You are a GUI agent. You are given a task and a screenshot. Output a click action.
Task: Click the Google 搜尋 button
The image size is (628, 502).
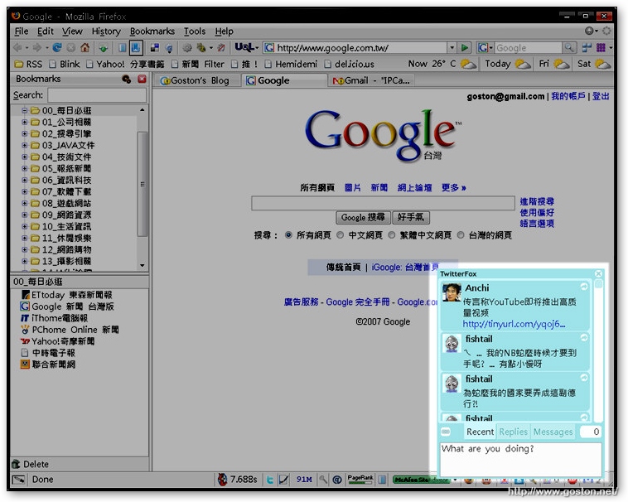point(363,217)
